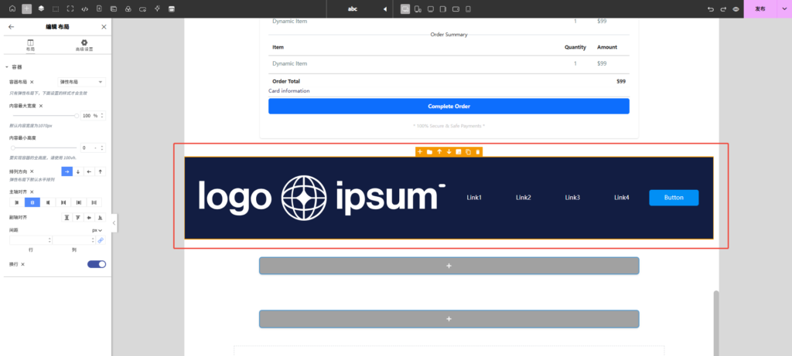This screenshot has height=356, width=792.
Task: Click the 发布 publish button
Action: 760,8
